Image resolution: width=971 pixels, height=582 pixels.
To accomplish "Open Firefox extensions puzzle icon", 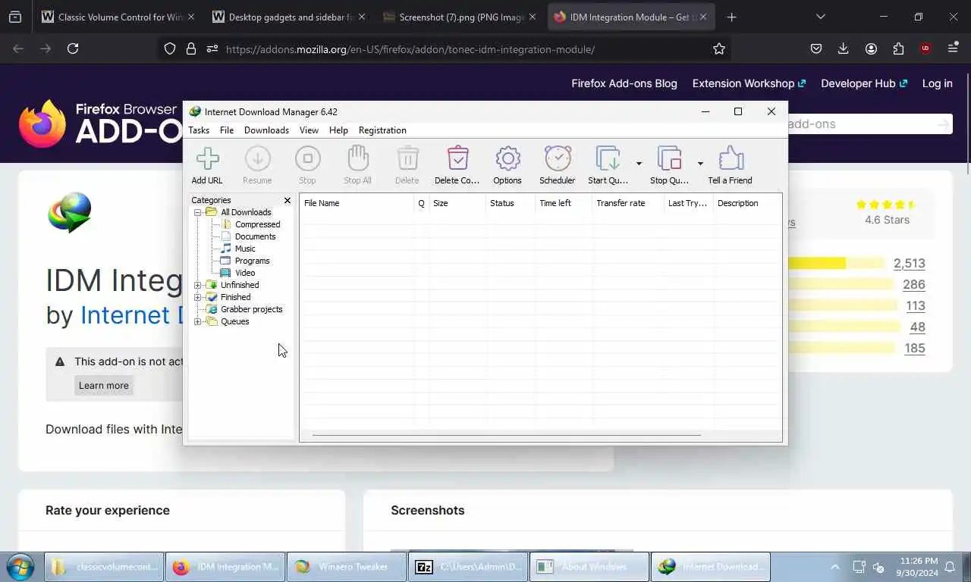I will coord(898,48).
